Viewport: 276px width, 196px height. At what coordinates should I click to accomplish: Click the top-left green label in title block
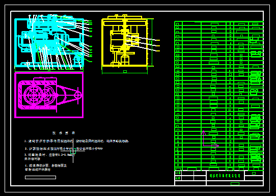coord(178,173)
